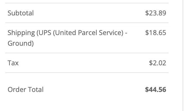Viewport: 184px width, 111px height.
Task: Select the $2.02 tax amount
Action: pos(158,63)
